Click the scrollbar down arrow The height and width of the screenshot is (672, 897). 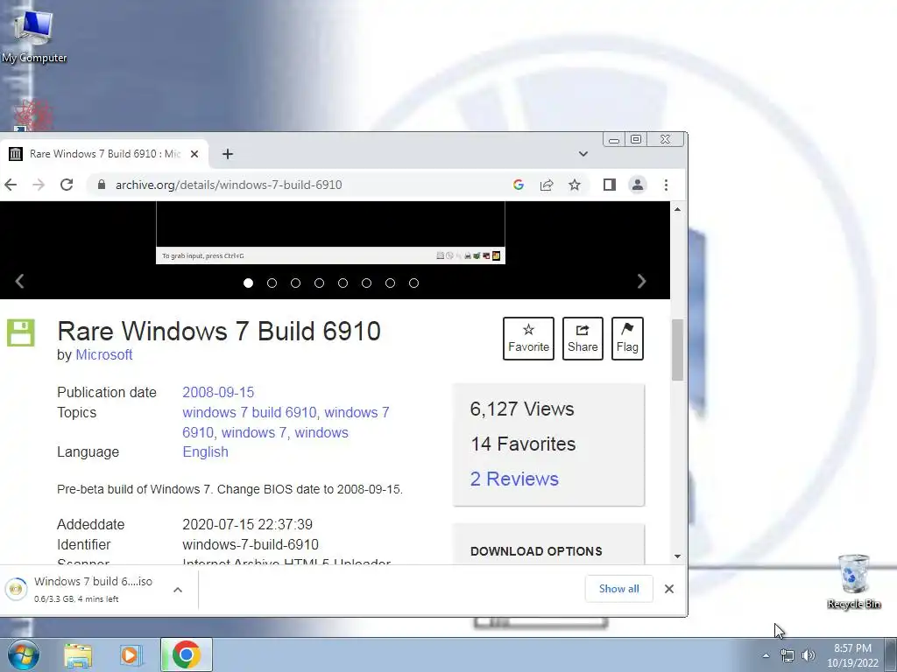[677, 556]
